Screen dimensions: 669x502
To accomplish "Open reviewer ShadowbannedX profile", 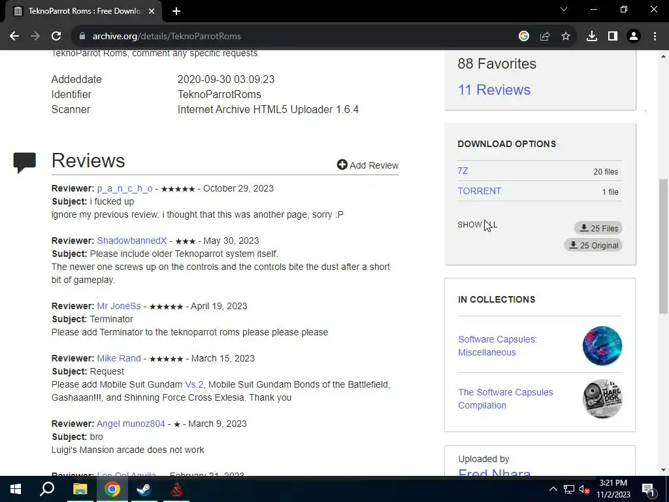I will pos(132,241).
